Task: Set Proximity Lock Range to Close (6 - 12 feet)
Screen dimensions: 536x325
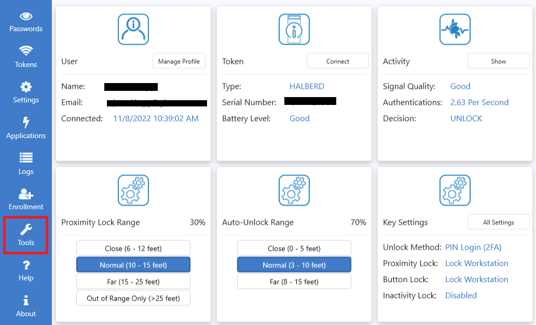Action: pos(133,248)
